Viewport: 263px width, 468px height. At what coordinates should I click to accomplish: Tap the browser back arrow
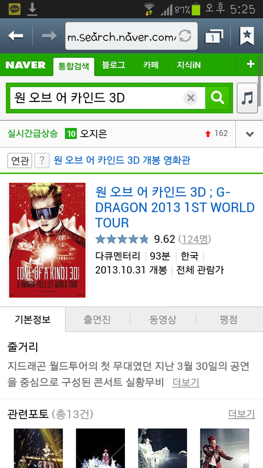15,36
